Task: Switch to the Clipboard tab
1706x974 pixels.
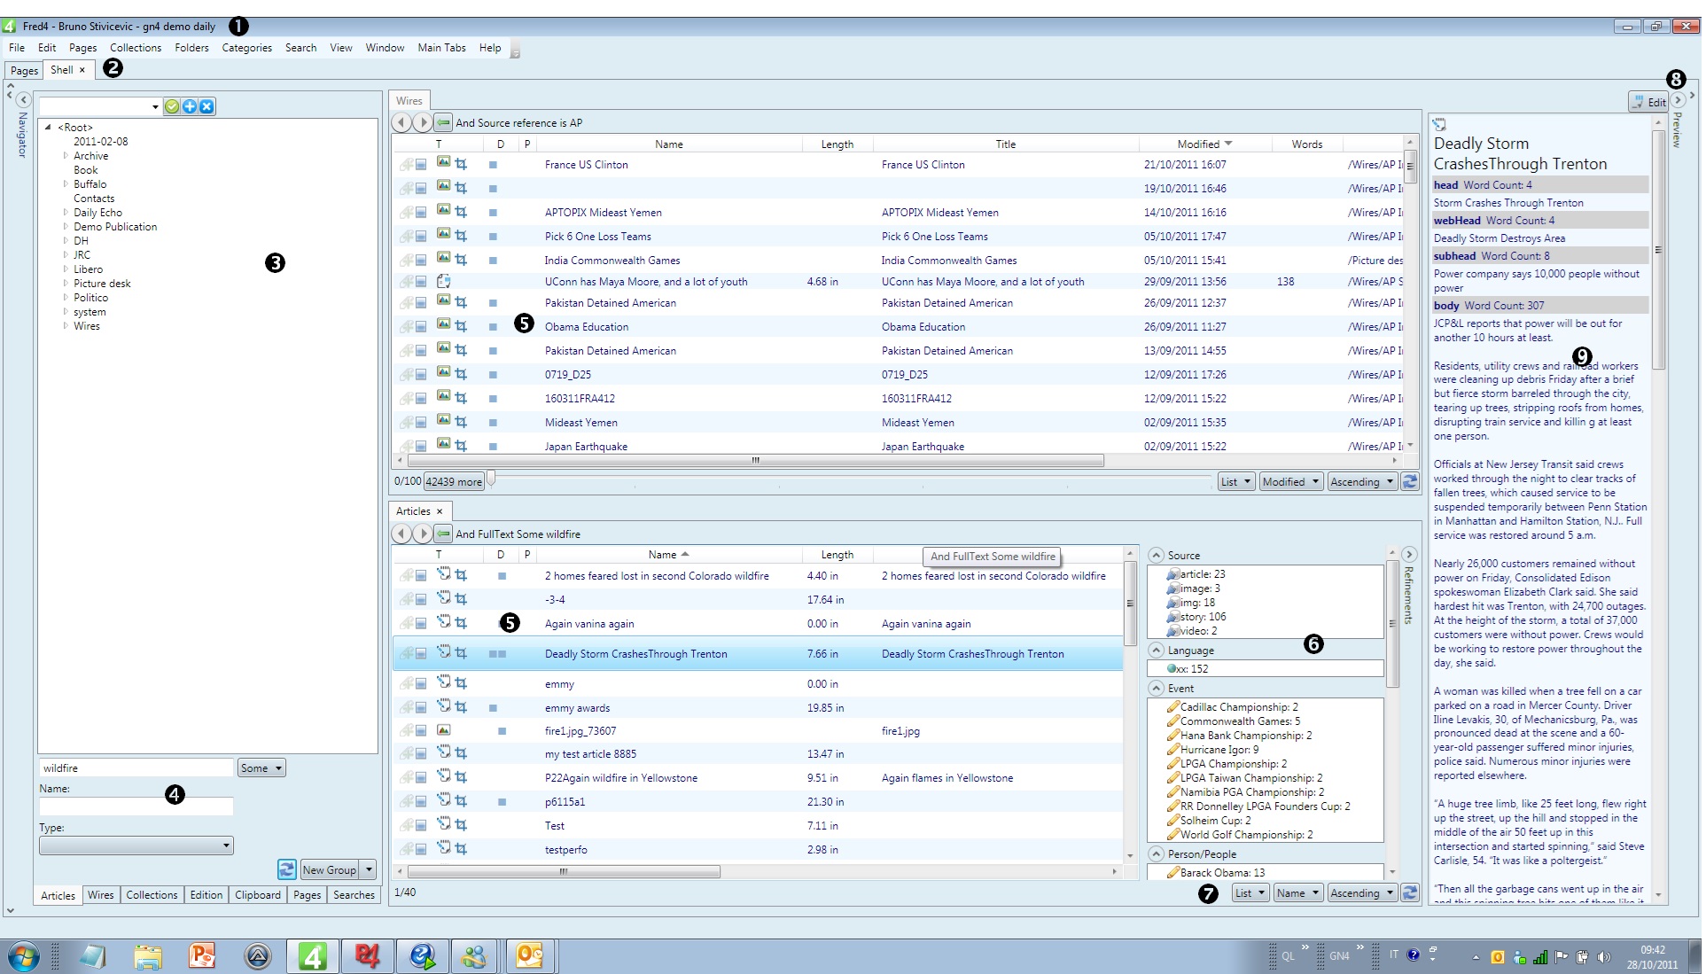Action: pyautogui.click(x=257, y=895)
